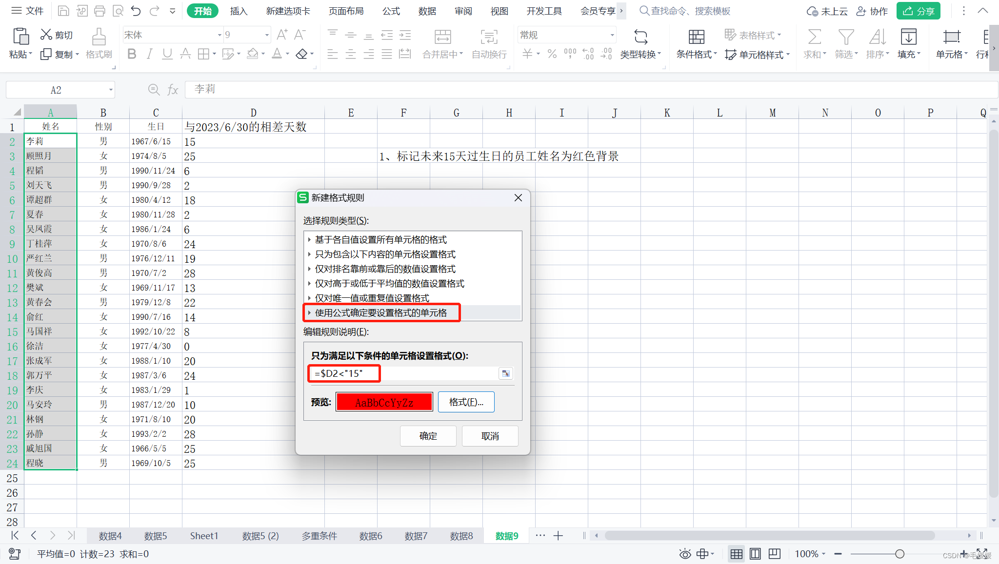
Task: Toggle italic text formatting
Action: (150, 54)
